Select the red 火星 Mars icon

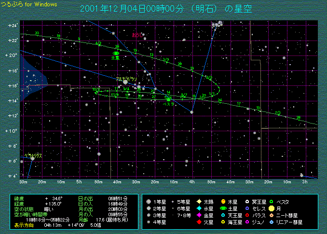pyautogui.click(x=199, y=222)
